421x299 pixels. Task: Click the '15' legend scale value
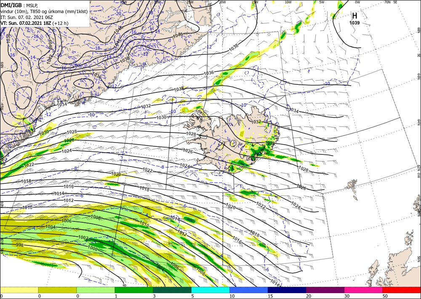[270, 296]
